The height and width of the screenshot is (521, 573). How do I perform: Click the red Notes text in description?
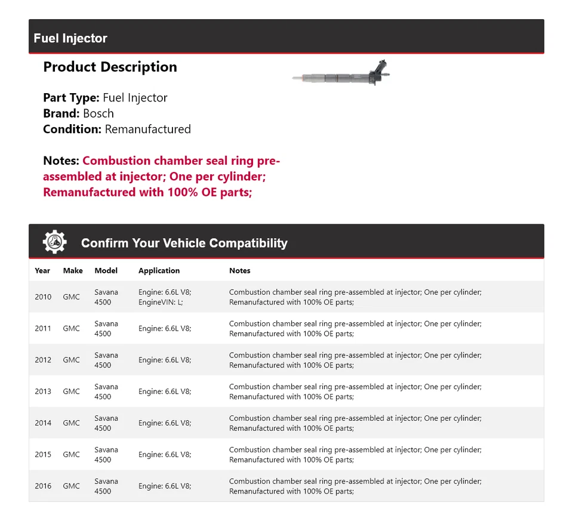pyautogui.click(x=161, y=177)
